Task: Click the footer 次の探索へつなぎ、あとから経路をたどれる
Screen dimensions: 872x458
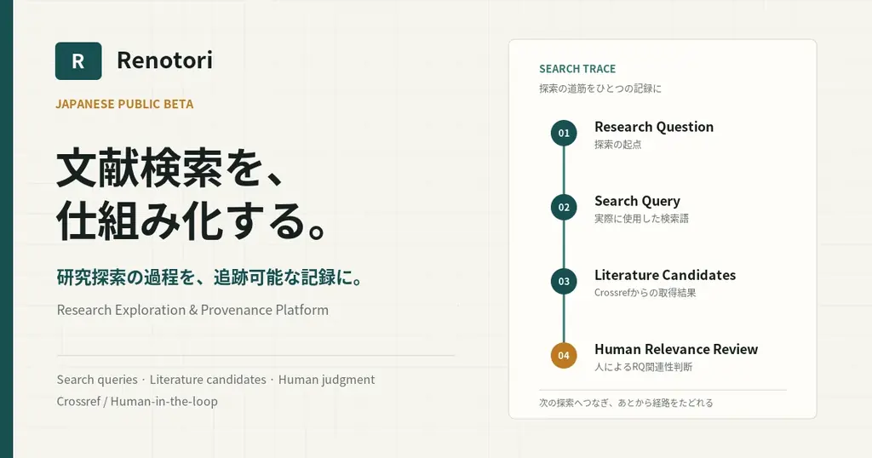Action: click(626, 403)
